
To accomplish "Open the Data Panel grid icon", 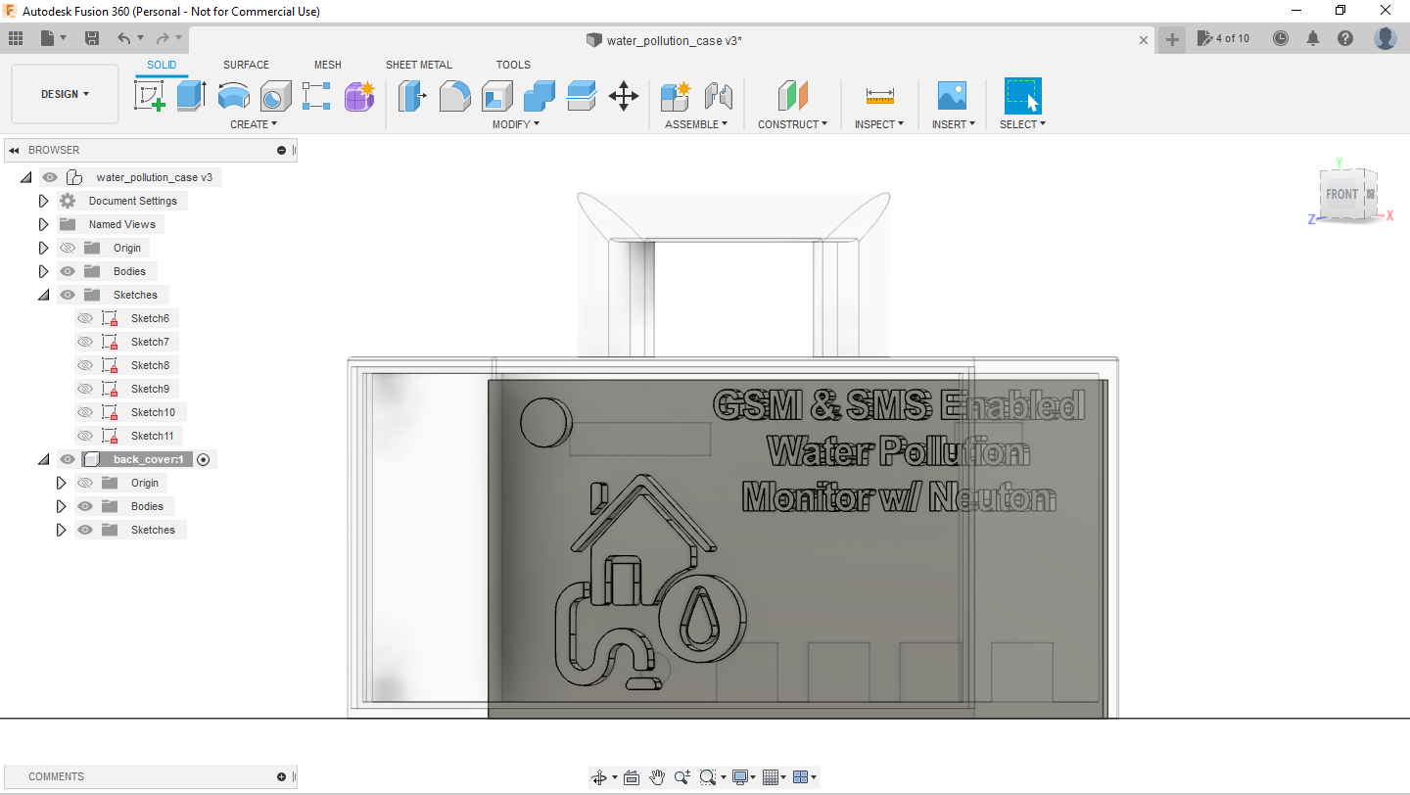I will pos(16,38).
